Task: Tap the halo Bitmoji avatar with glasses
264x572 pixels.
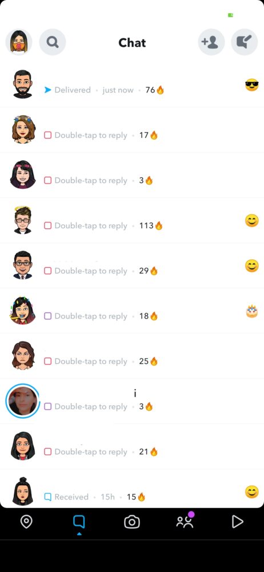Action: tap(23, 220)
